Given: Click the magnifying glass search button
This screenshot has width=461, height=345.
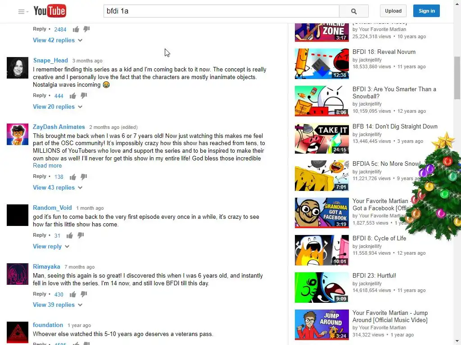Looking at the screenshot, I should coord(354,11).
